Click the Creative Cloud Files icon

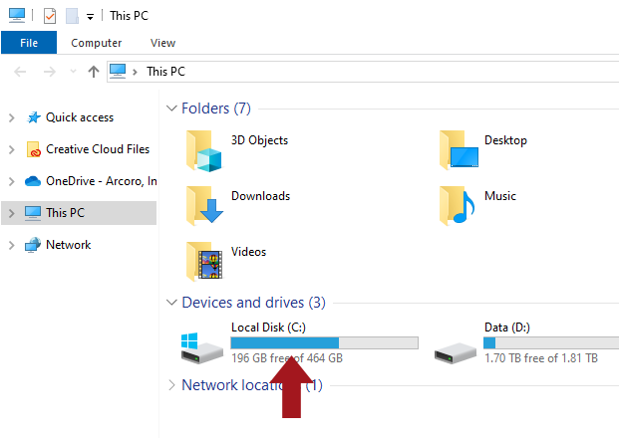(x=34, y=149)
